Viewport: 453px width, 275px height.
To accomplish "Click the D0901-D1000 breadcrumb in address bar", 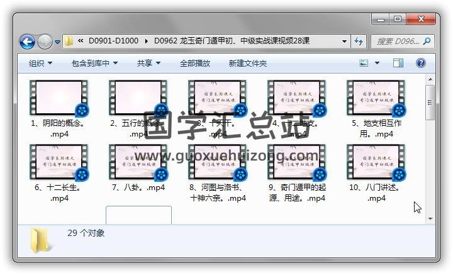I will click(113, 41).
